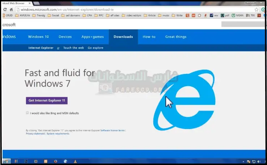Expand hidden system tray icons arrow
This screenshot has width=267, height=165.
[244, 161]
